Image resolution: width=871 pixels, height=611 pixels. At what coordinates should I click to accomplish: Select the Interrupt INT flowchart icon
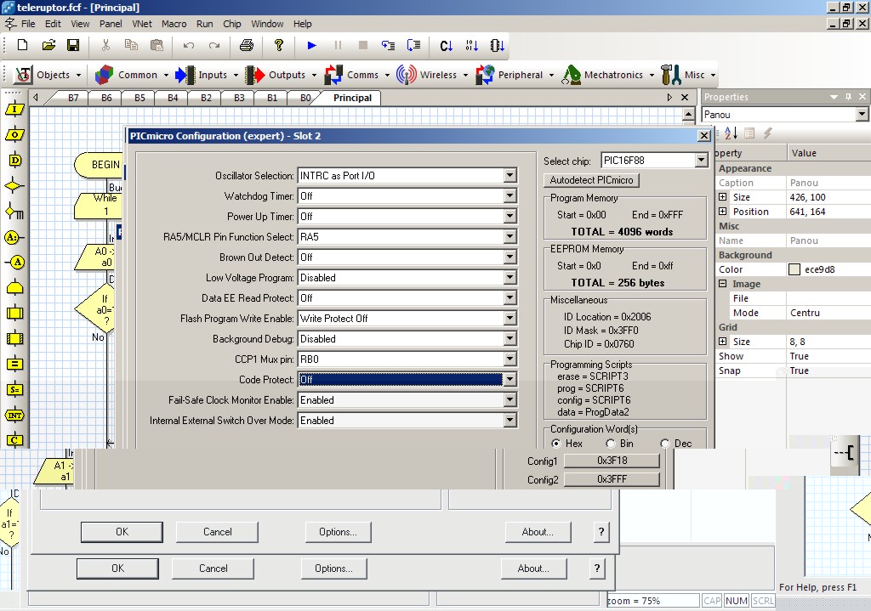[14, 415]
